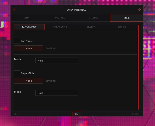Click the right diamond icon in title bar
155x126 pixels.
pos(140,10)
